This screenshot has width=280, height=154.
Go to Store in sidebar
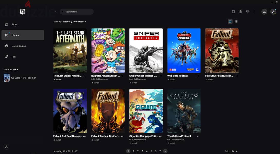[23, 24]
